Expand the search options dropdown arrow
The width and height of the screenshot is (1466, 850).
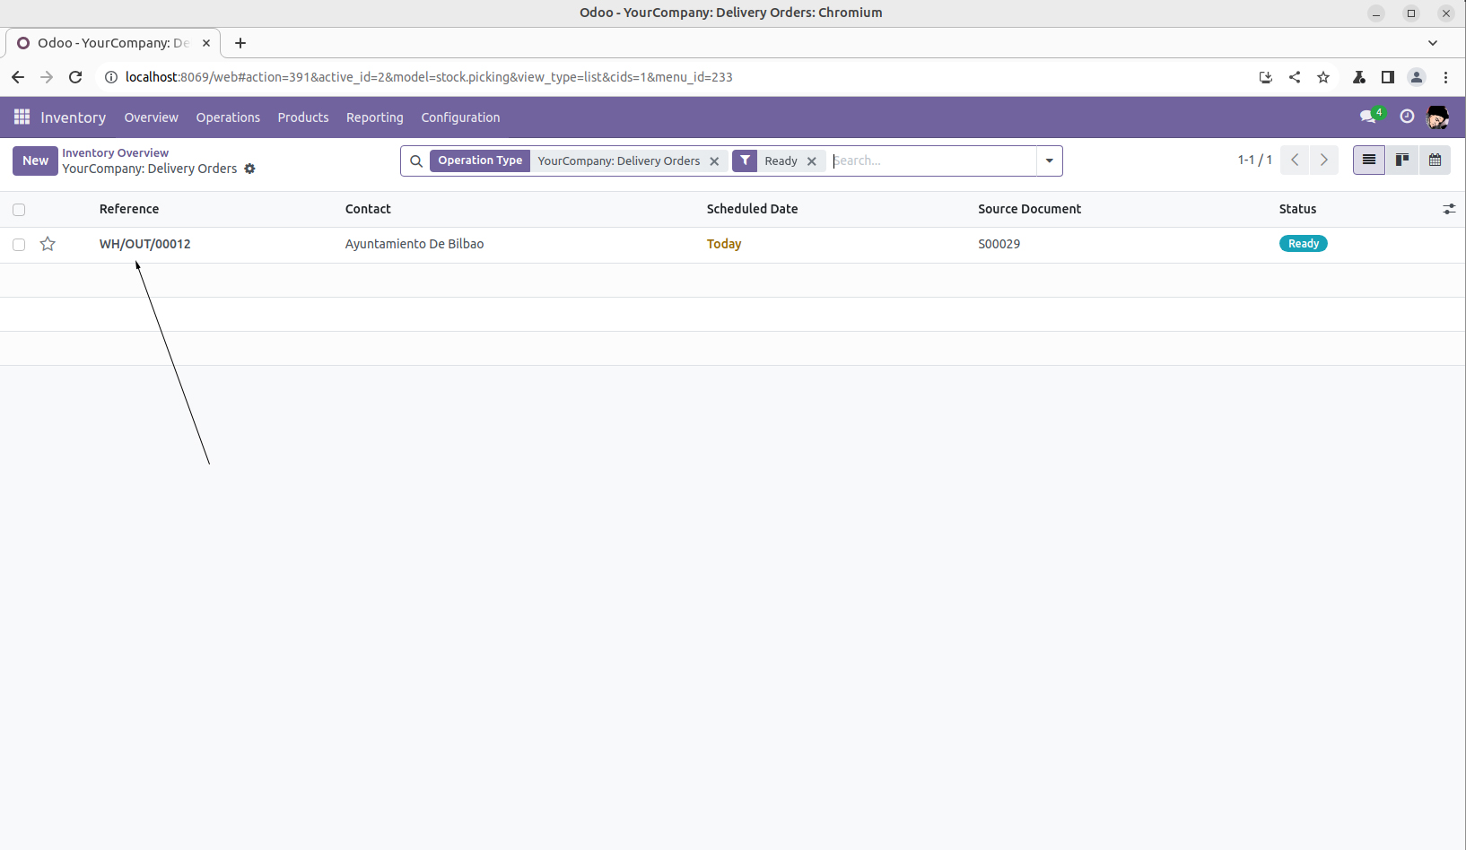[1049, 161]
